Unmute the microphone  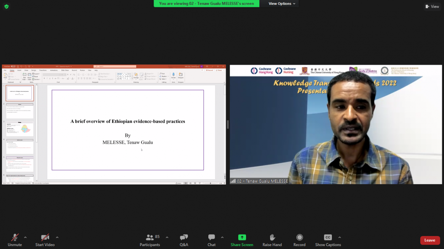(15, 238)
